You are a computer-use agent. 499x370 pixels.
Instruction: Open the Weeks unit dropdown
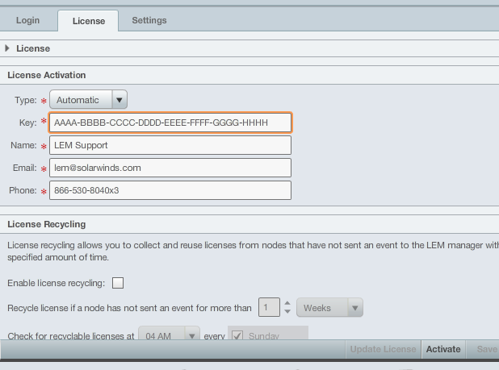click(x=329, y=307)
